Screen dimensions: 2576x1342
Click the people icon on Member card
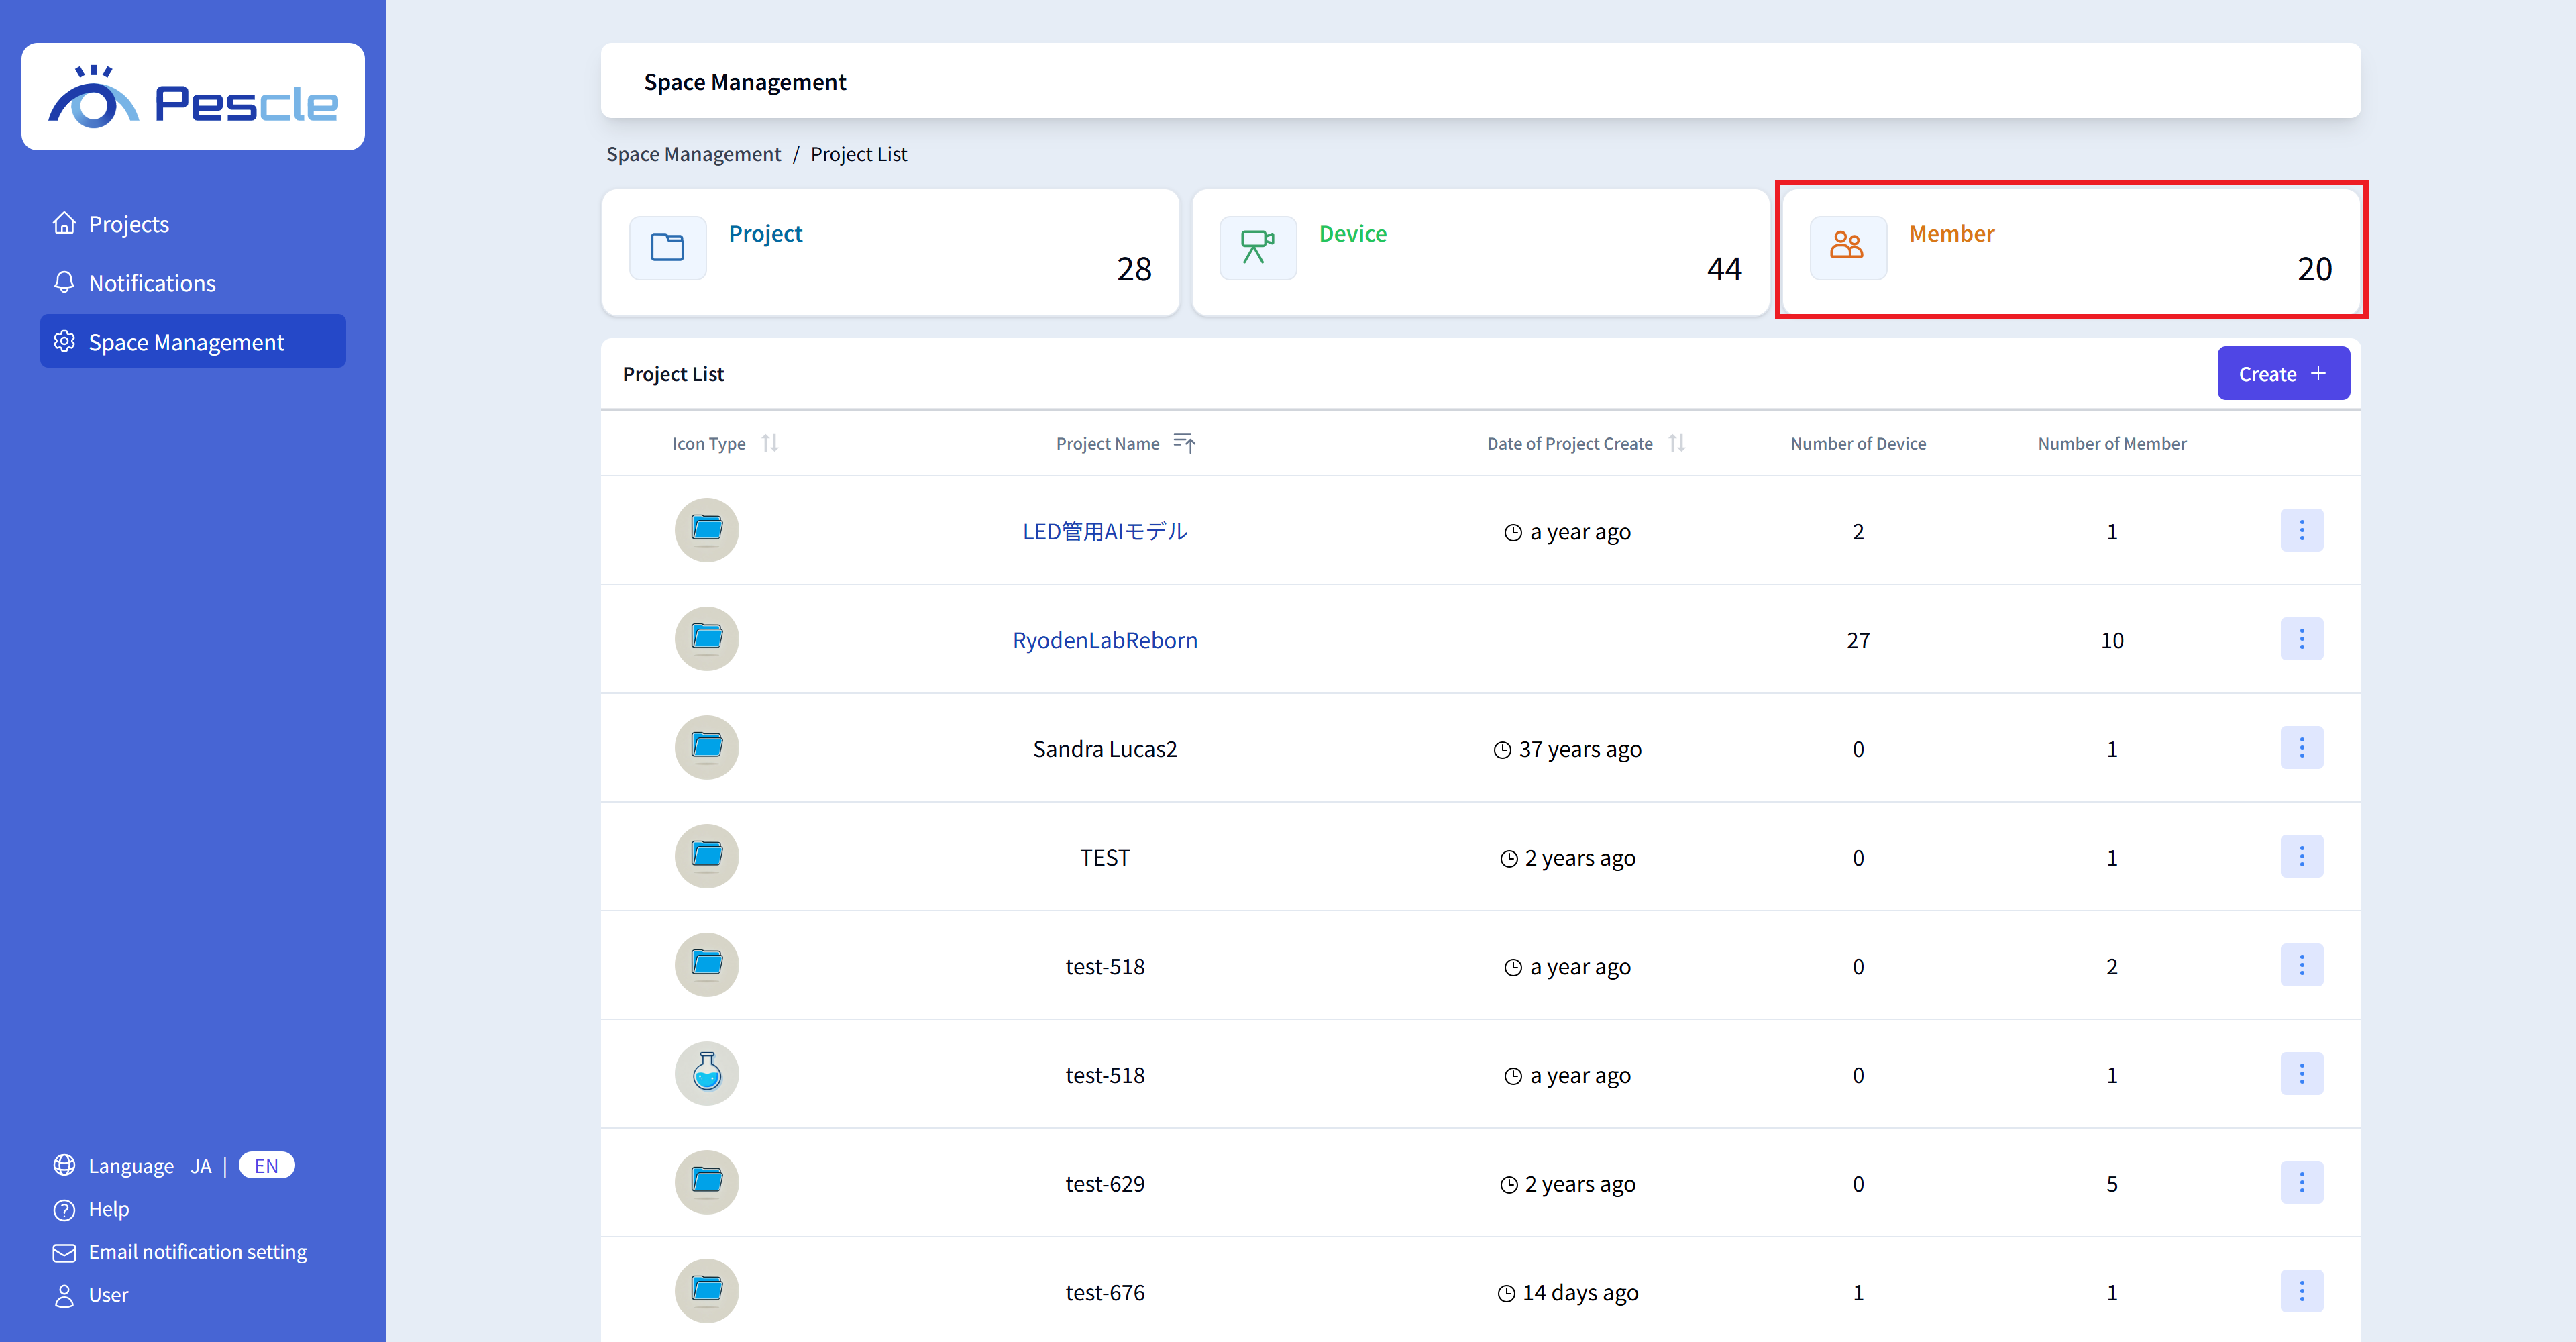tap(1847, 247)
